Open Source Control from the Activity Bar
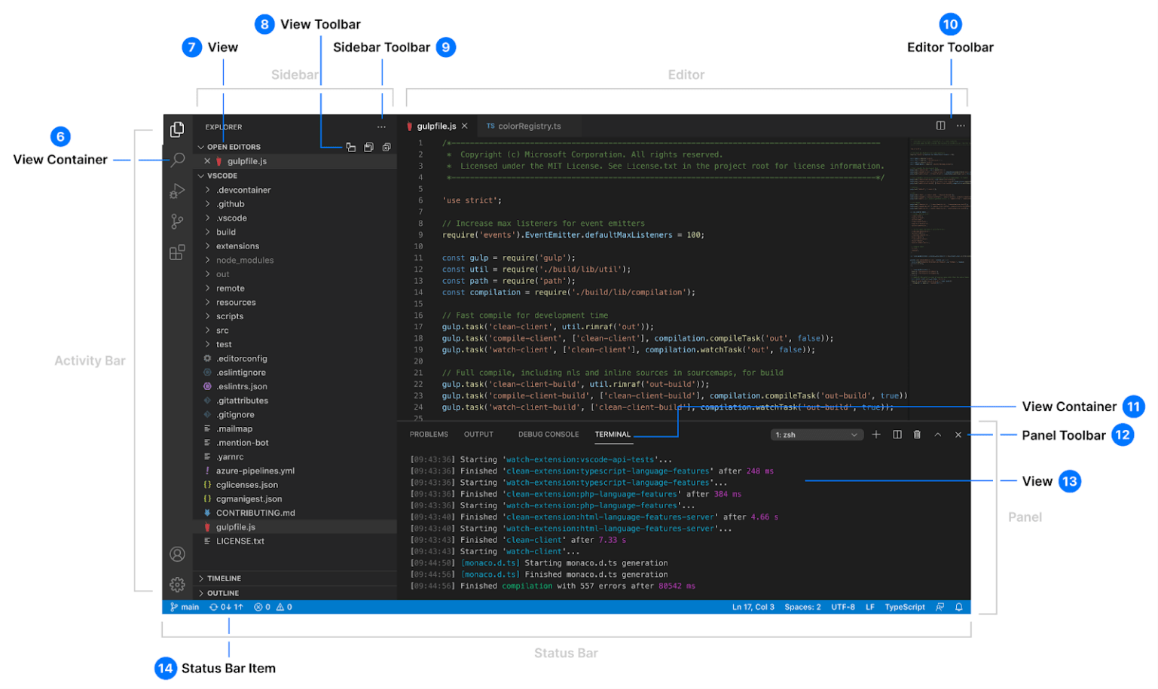 coord(178,221)
